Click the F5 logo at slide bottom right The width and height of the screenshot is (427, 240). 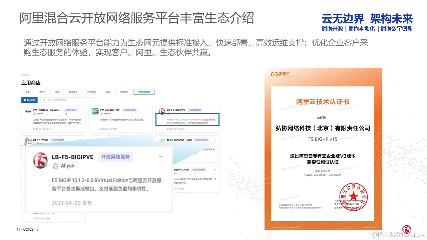click(406, 230)
